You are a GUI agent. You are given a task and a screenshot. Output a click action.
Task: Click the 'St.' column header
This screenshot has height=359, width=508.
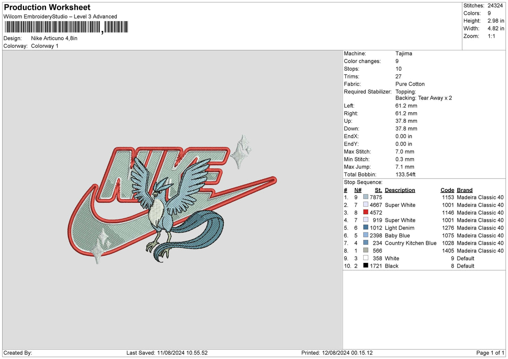coord(378,190)
